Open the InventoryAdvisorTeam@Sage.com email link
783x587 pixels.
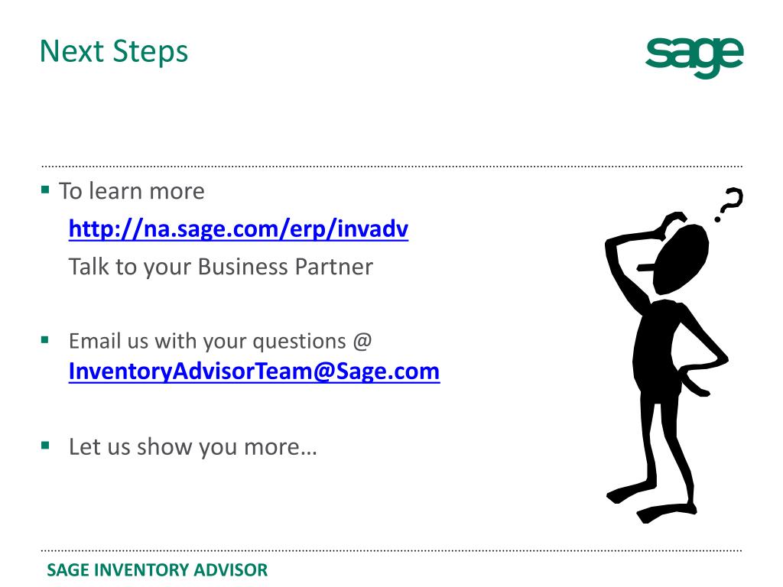(254, 371)
